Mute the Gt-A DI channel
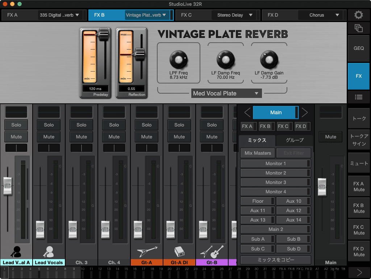371x279 pixels. click(179, 137)
